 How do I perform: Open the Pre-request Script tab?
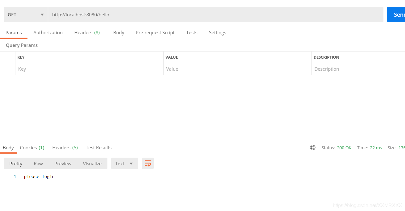point(155,32)
